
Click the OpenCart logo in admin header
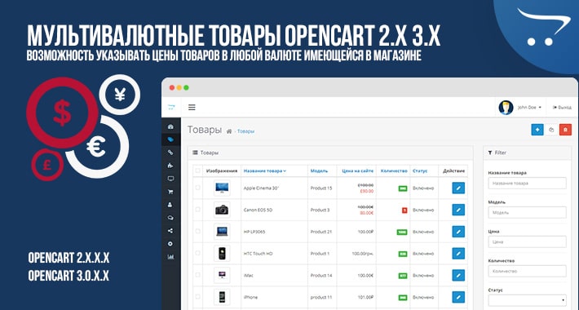pos(171,107)
